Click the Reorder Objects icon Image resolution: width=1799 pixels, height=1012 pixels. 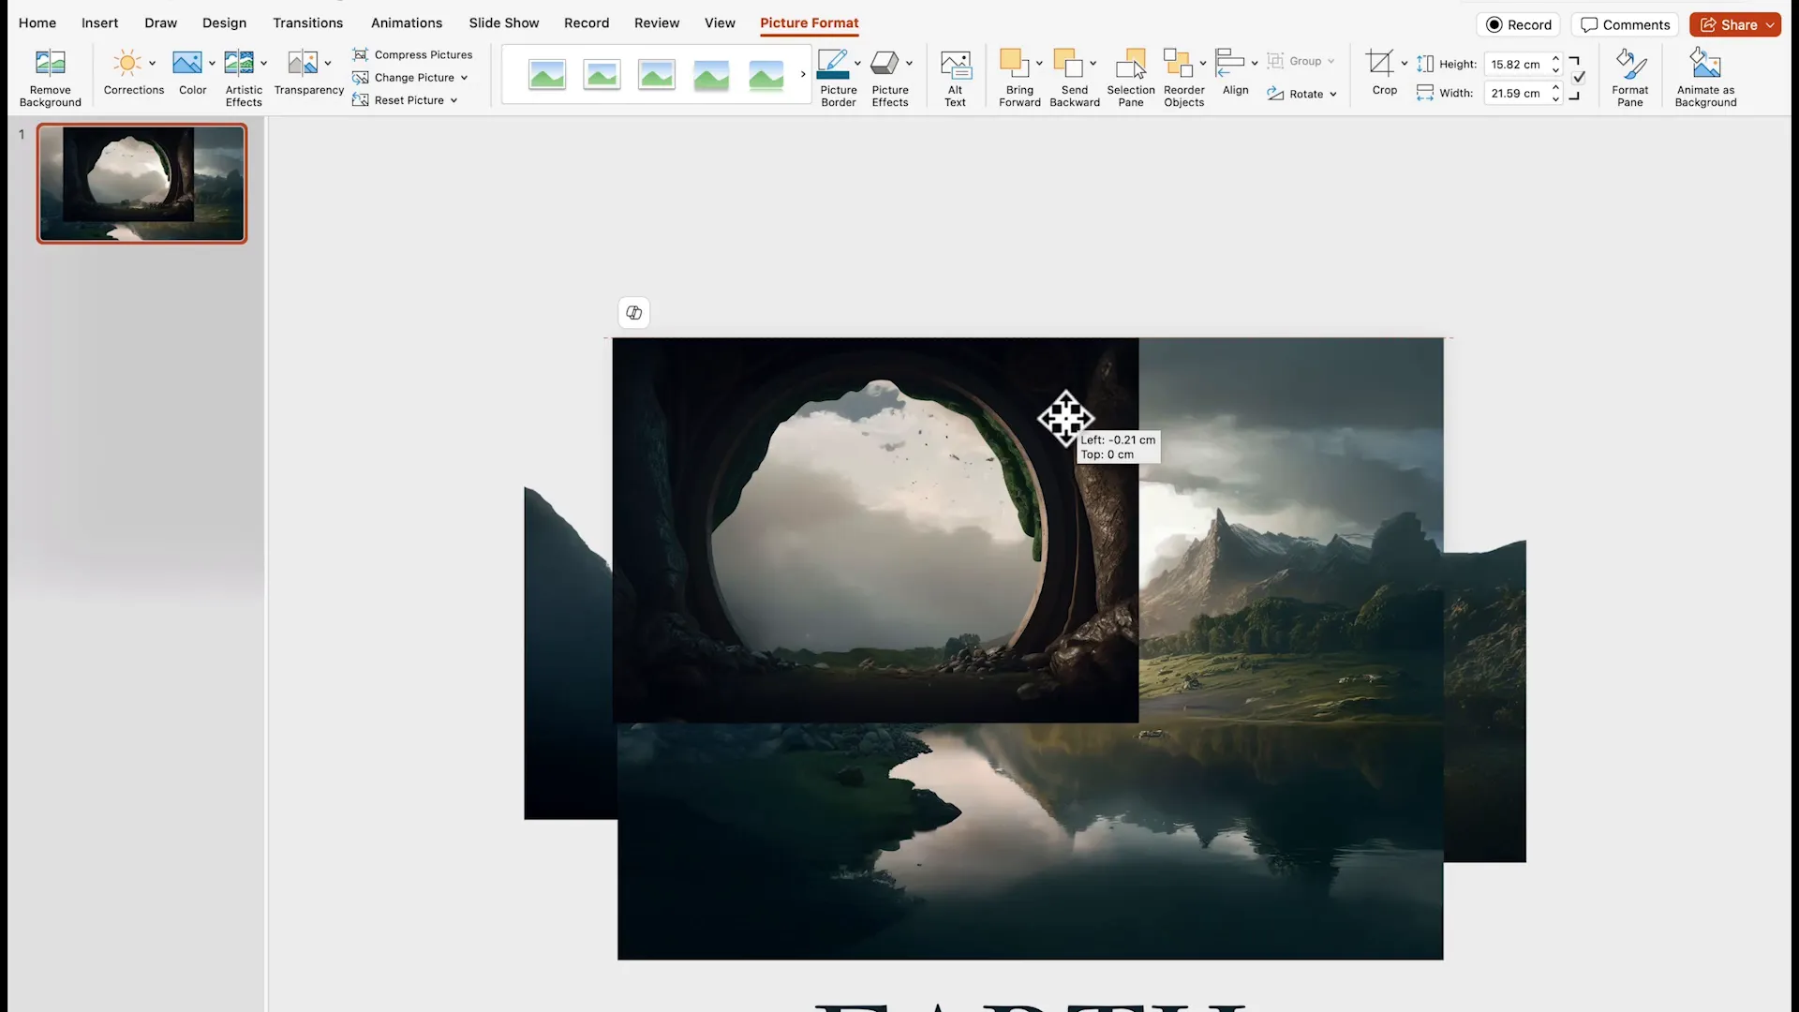coord(1178,63)
